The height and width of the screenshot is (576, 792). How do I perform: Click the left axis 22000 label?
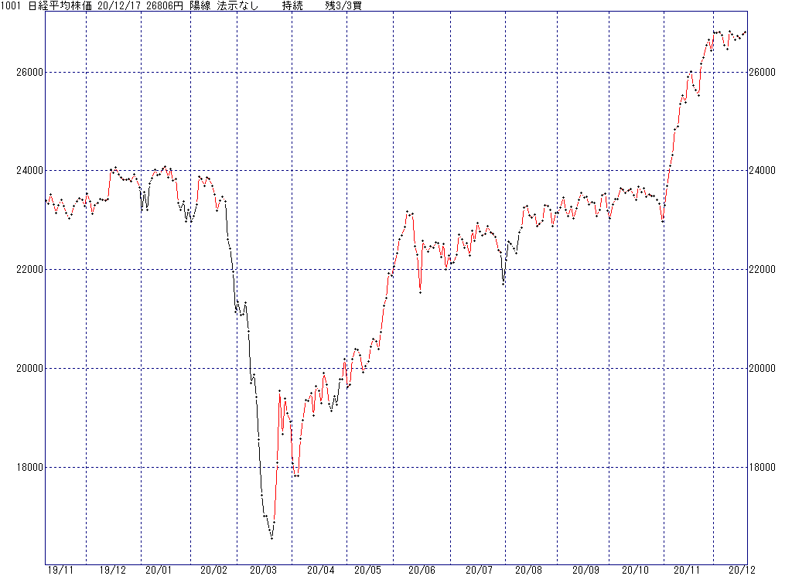(29, 270)
